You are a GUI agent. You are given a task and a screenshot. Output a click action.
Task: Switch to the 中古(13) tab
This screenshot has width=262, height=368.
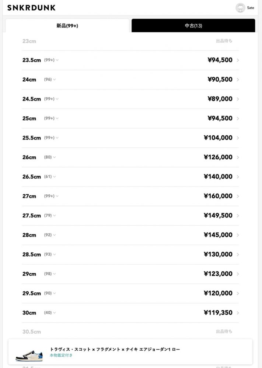pos(193,26)
